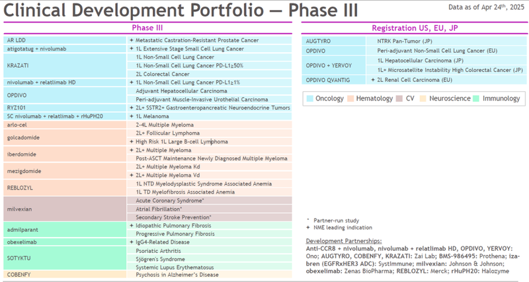Select 'atigotatug + nivolumab' cell
529x282 pixels.
pyautogui.click(x=65, y=49)
